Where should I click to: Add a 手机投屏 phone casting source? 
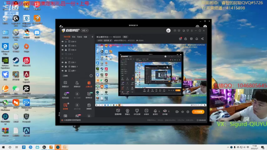point(137,112)
